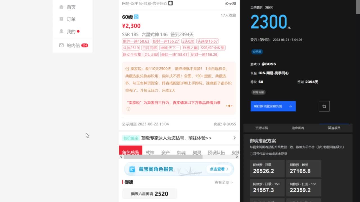Click 前往账号藏宝阁页面 button
Screen dimensions: 360x202
coord(273,106)
